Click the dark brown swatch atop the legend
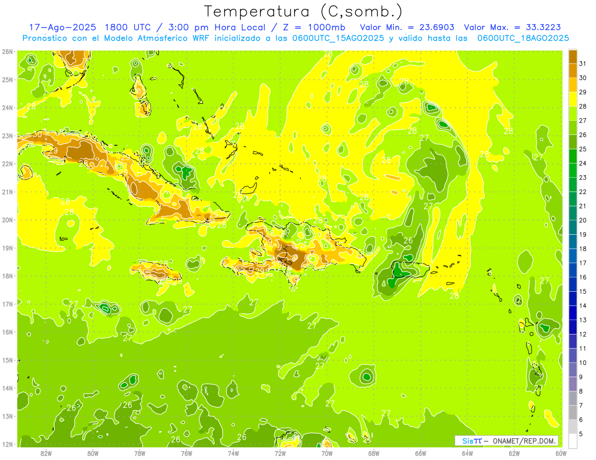 (x=573, y=57)
